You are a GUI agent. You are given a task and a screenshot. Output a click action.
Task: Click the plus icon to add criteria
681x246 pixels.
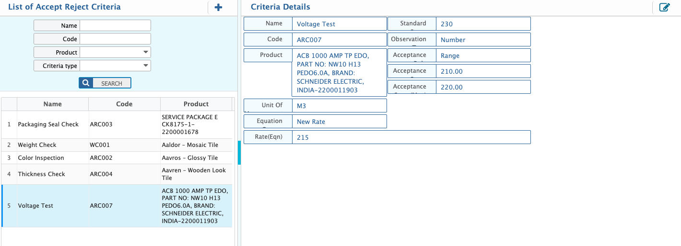click(x=218, y=7)
